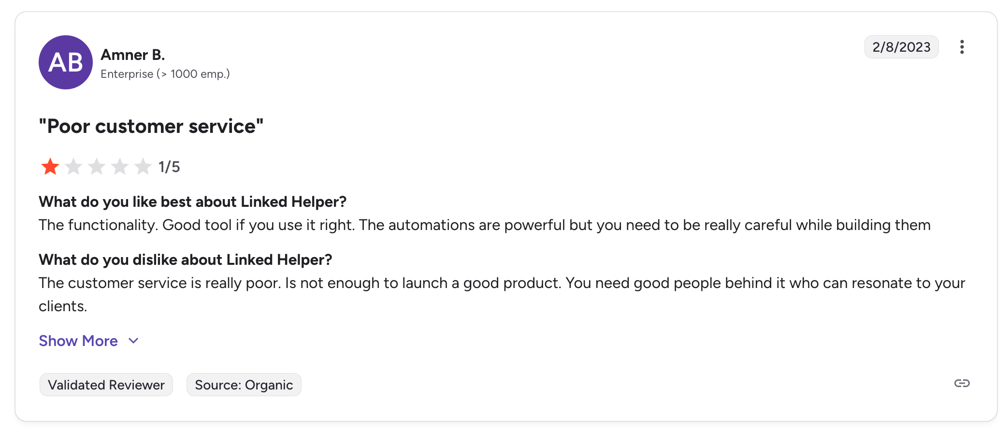Click the 1/5 rating score text
This screenshot has width=1008, height=432.
tap(169, 167)
